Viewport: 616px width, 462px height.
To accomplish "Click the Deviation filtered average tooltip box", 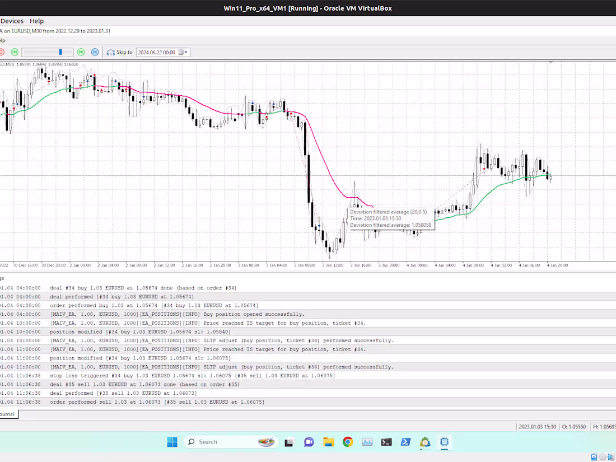I will point(391,218).
